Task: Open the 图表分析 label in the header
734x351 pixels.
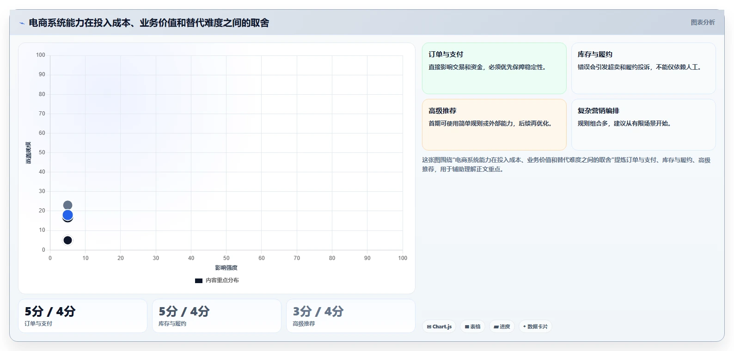Action: point(703,22)
